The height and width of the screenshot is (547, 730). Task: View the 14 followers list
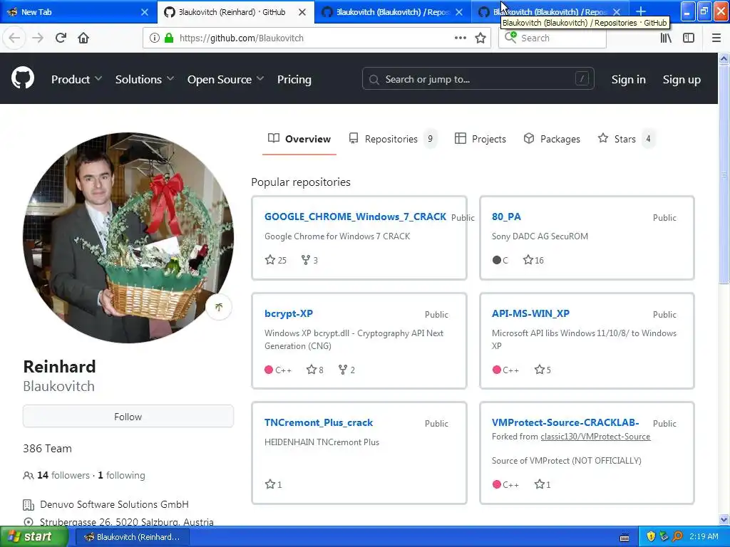point(63,475)
